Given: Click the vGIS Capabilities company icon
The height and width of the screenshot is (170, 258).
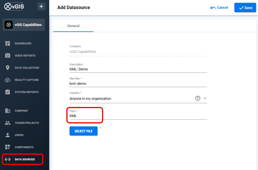Looking at the screenshot, I should [x=9, y=25].
